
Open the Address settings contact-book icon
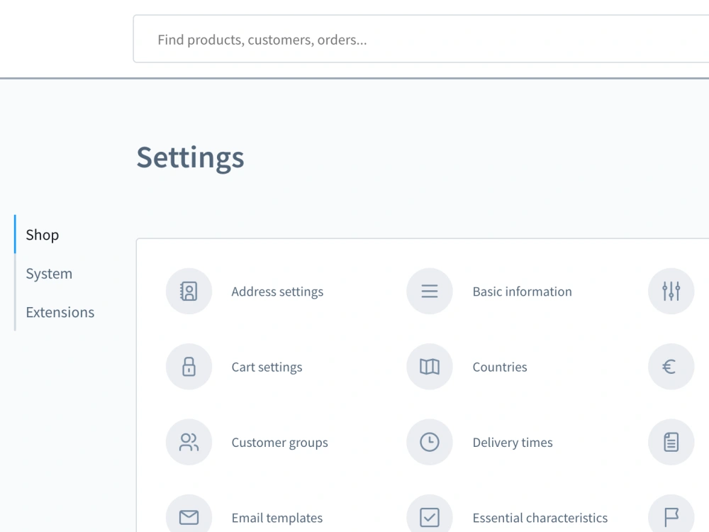(x=189, y=292)
